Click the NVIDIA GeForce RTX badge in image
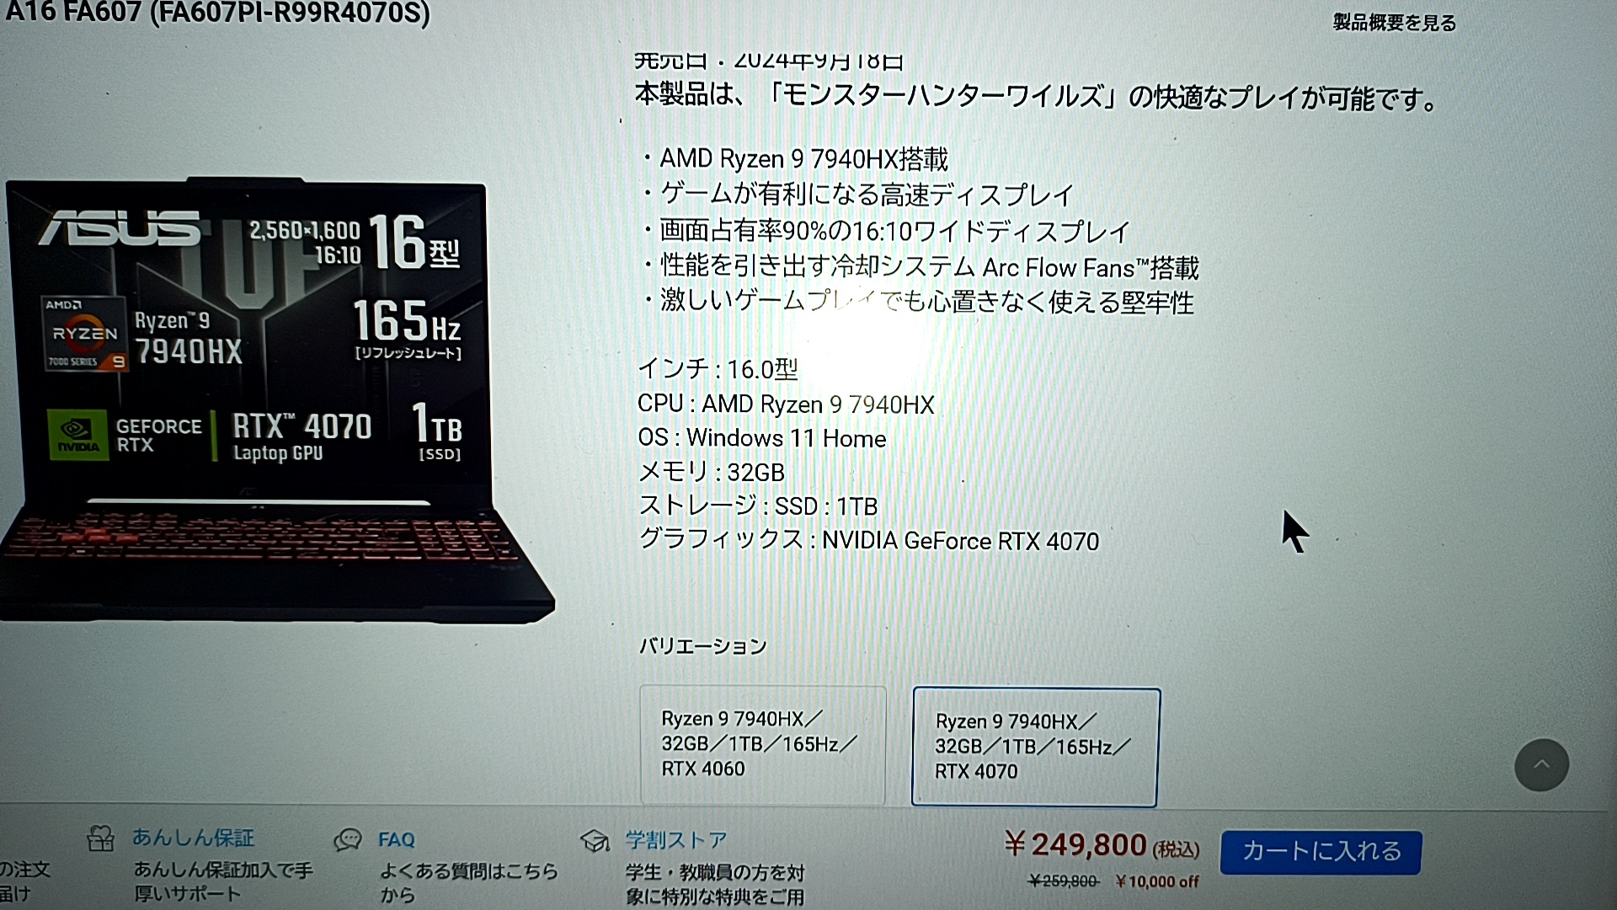 pos(125,436)
